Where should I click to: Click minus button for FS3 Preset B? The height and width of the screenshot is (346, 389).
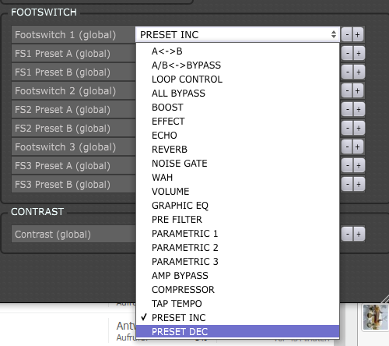348,184
